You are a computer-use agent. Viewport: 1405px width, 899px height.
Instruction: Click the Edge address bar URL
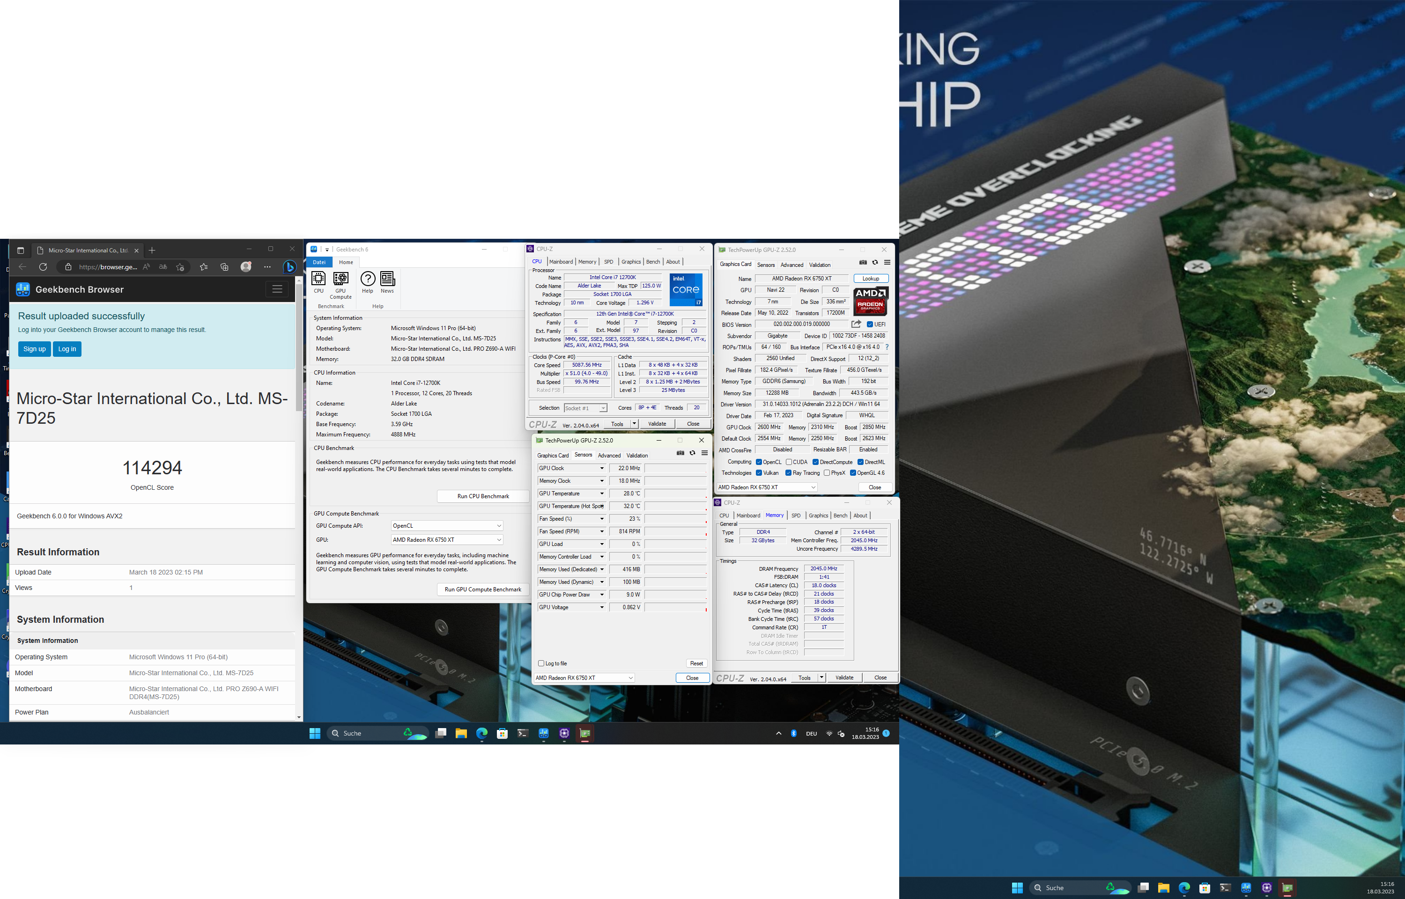[108, 267]
